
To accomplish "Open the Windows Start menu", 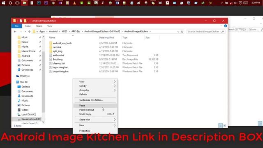I will pyautogui.click(x=3, y=3).
